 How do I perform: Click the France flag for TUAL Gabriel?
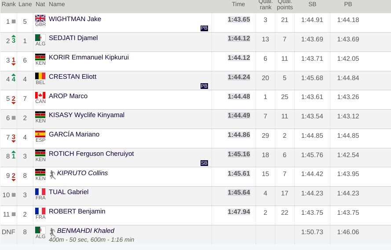[x=40, y=191]
